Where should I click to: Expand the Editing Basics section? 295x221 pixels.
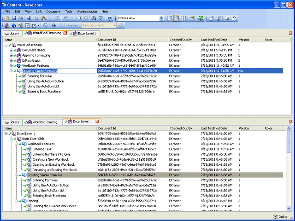(x=11, y=60)
